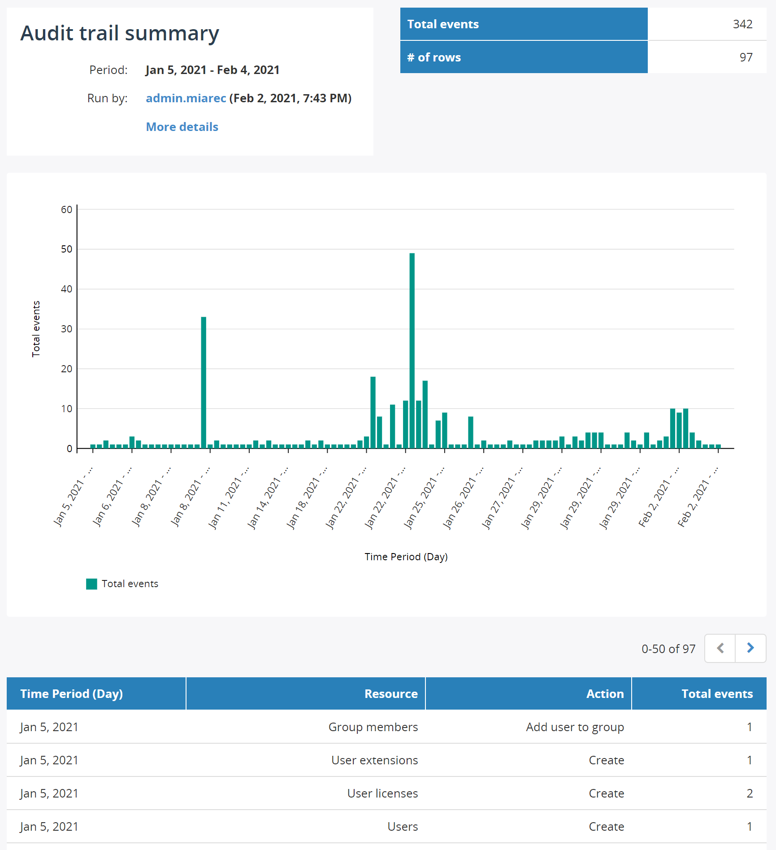Click the # of rows value 97
The height and width of the screenshot is (850, 776).
tap(746, 57)
